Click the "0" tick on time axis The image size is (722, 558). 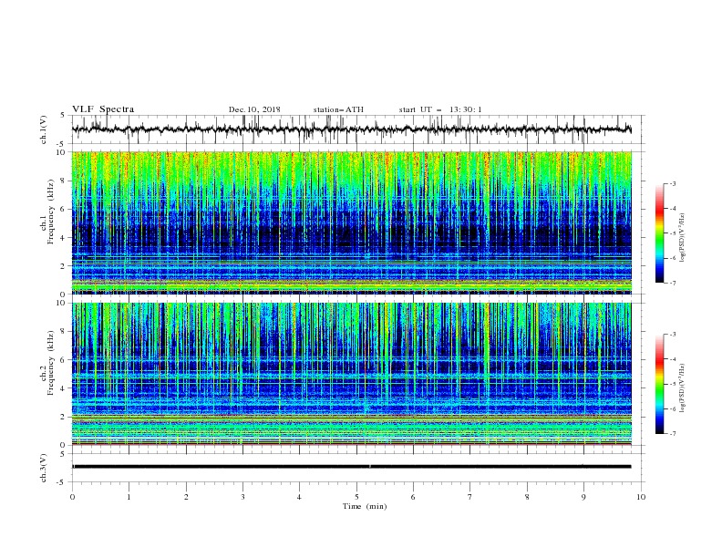coord(72,497)
